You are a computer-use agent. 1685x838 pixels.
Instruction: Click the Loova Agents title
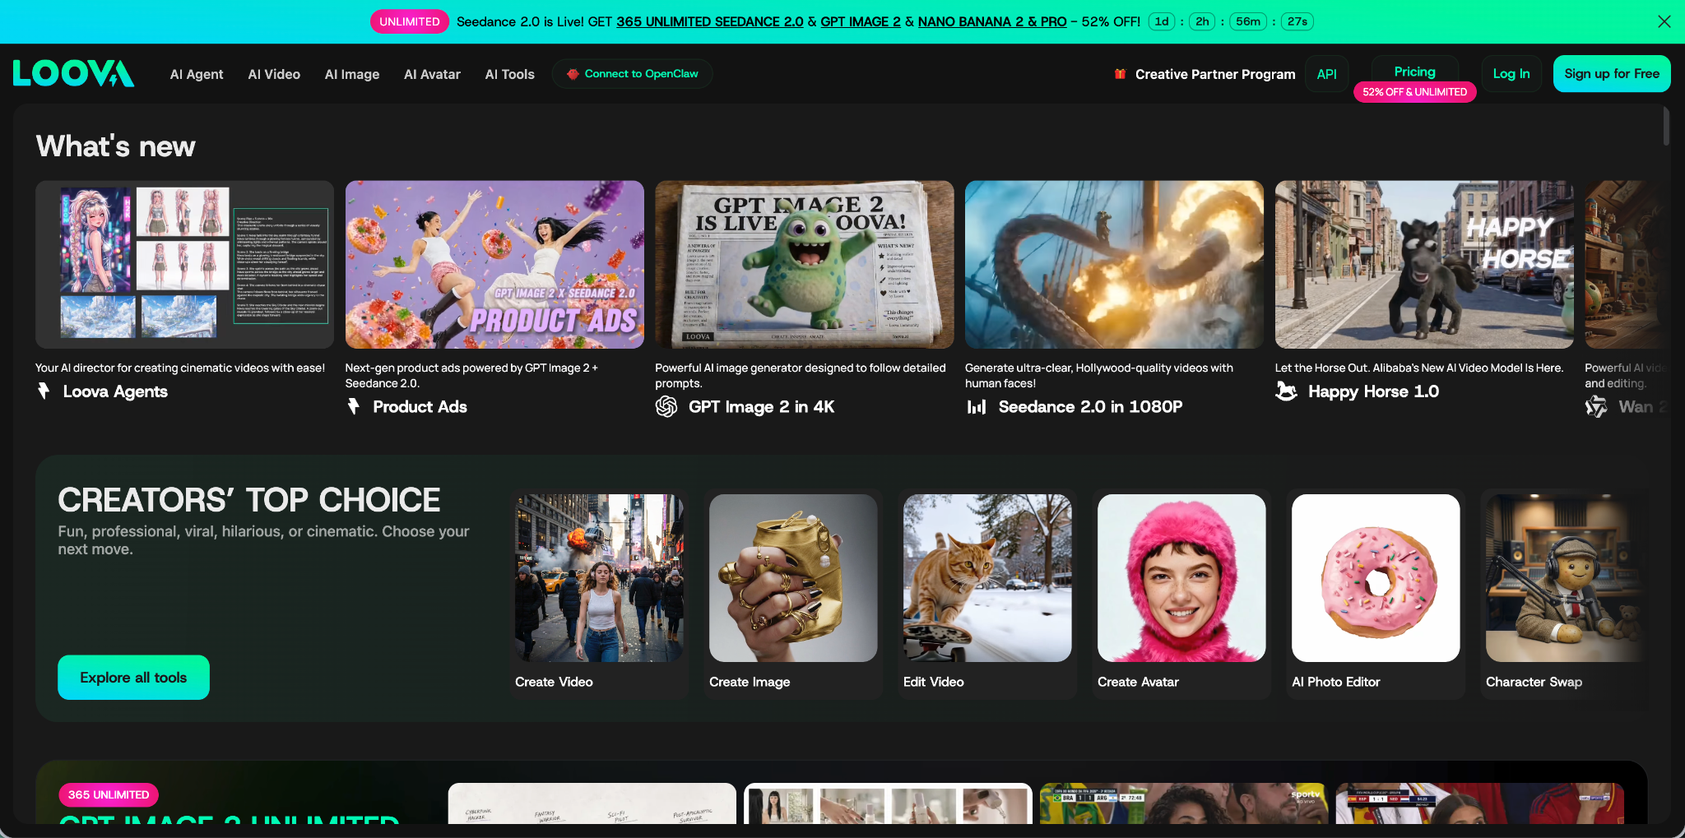[x=115, y=391]
